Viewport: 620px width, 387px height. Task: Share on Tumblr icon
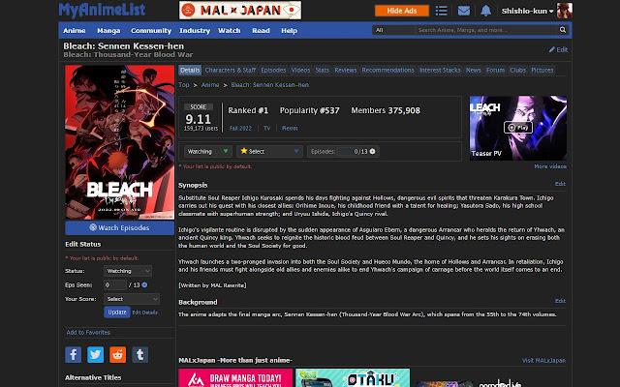[139, 355]
